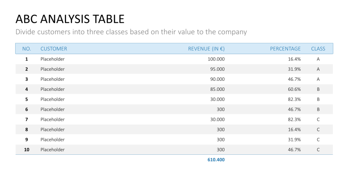
Task: Select the revenue cell showing 90.000
Action: (217, 79)
